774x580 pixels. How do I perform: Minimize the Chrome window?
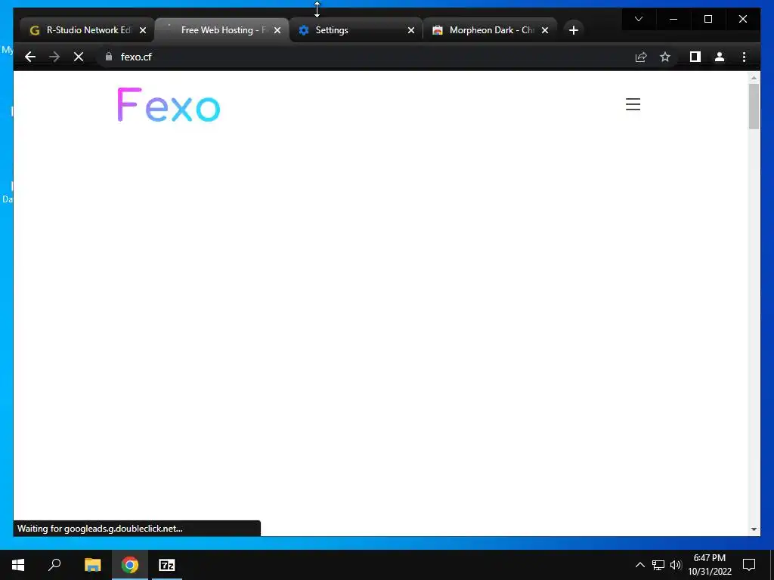coord(673,19)
